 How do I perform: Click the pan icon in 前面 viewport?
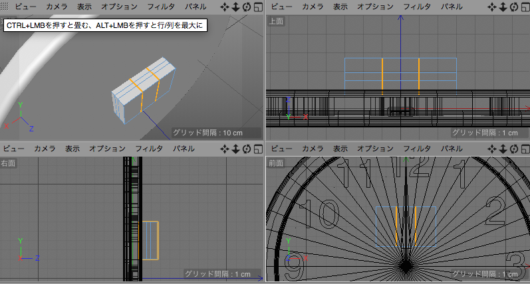(x=492, y=149)
